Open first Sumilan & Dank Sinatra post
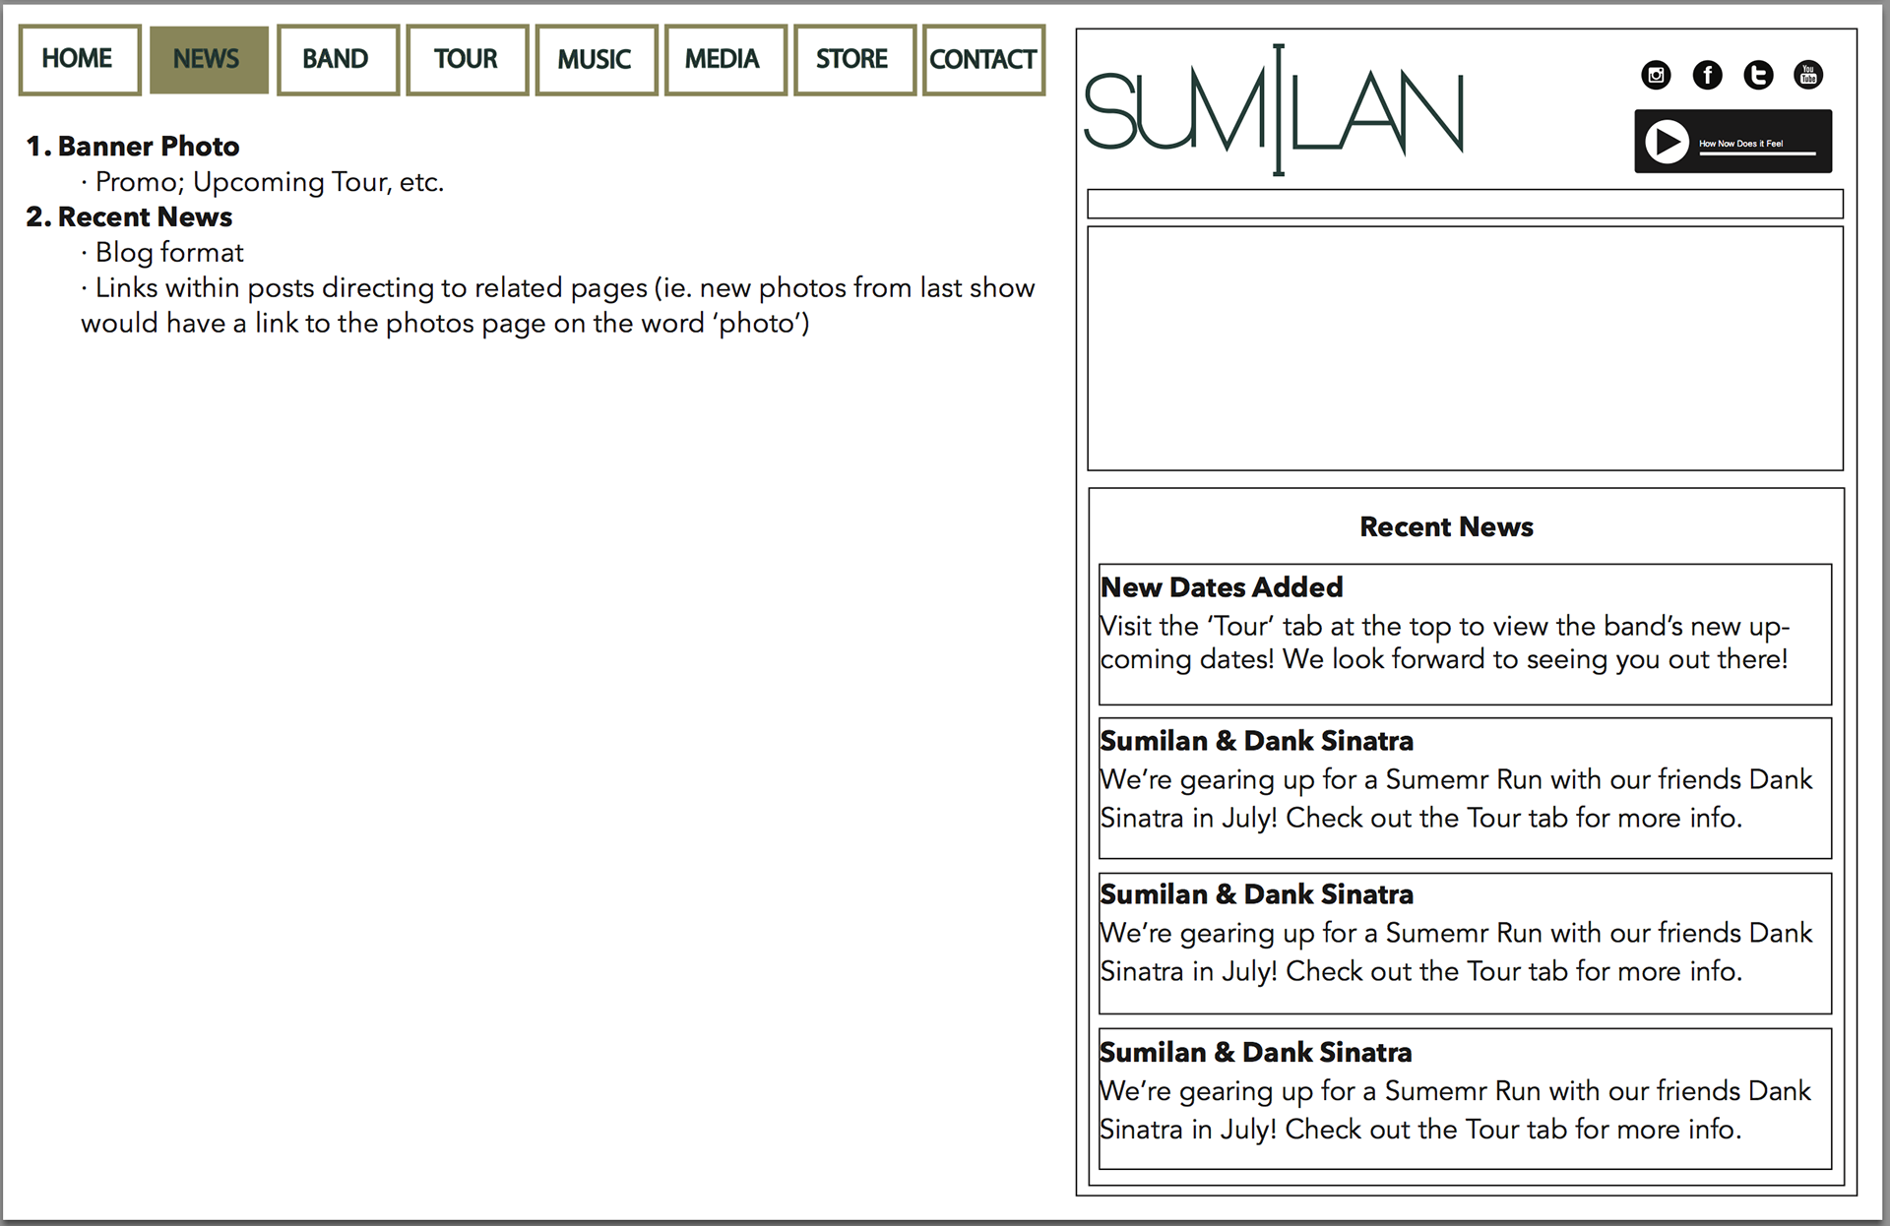The width and height of the screenshot is (1890, 1226). pyautogui.click(x=1256, y=741)
